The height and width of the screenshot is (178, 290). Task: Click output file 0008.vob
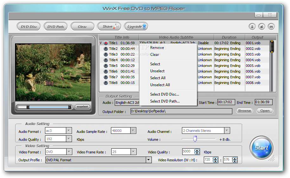click(253, 83)
